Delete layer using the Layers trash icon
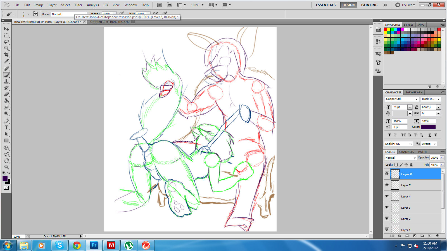 coord(437,236)
